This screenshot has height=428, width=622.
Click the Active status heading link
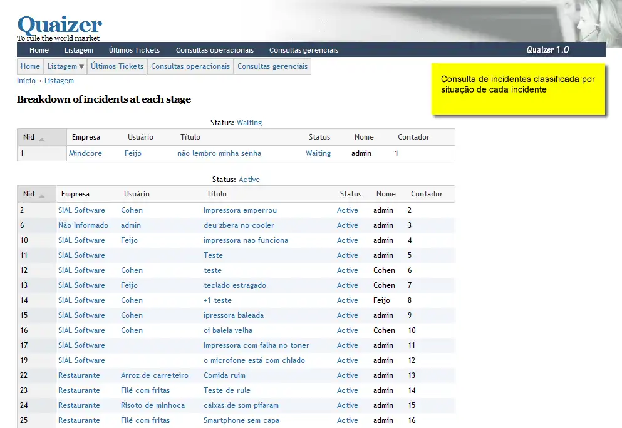(x=249, y=180)
